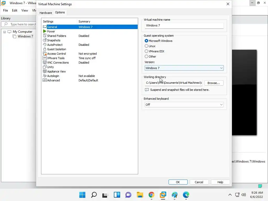Viewport: 268px width, 201px height.
Task: Open the Windows Start menu
Action: (x=82, y=195)
